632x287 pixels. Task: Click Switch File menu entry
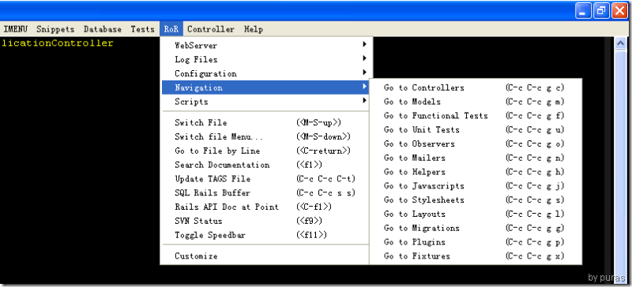[x=265, y=123]
